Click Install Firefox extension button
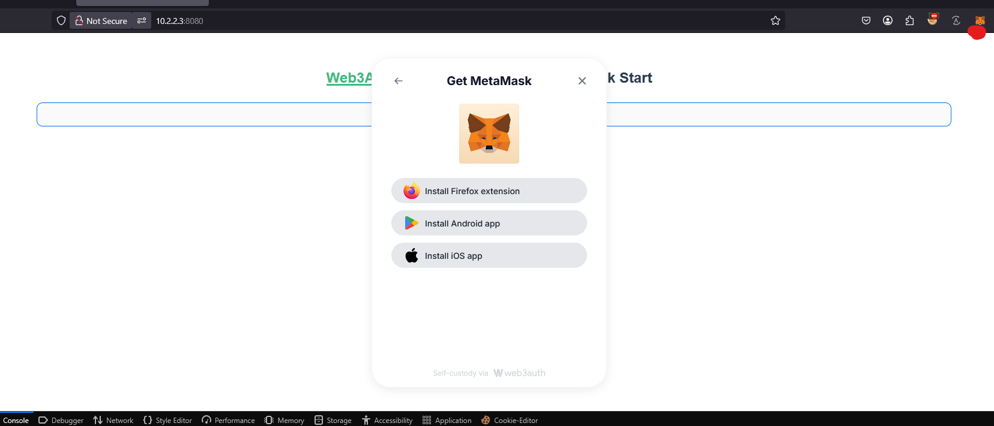 pos(489,191)
